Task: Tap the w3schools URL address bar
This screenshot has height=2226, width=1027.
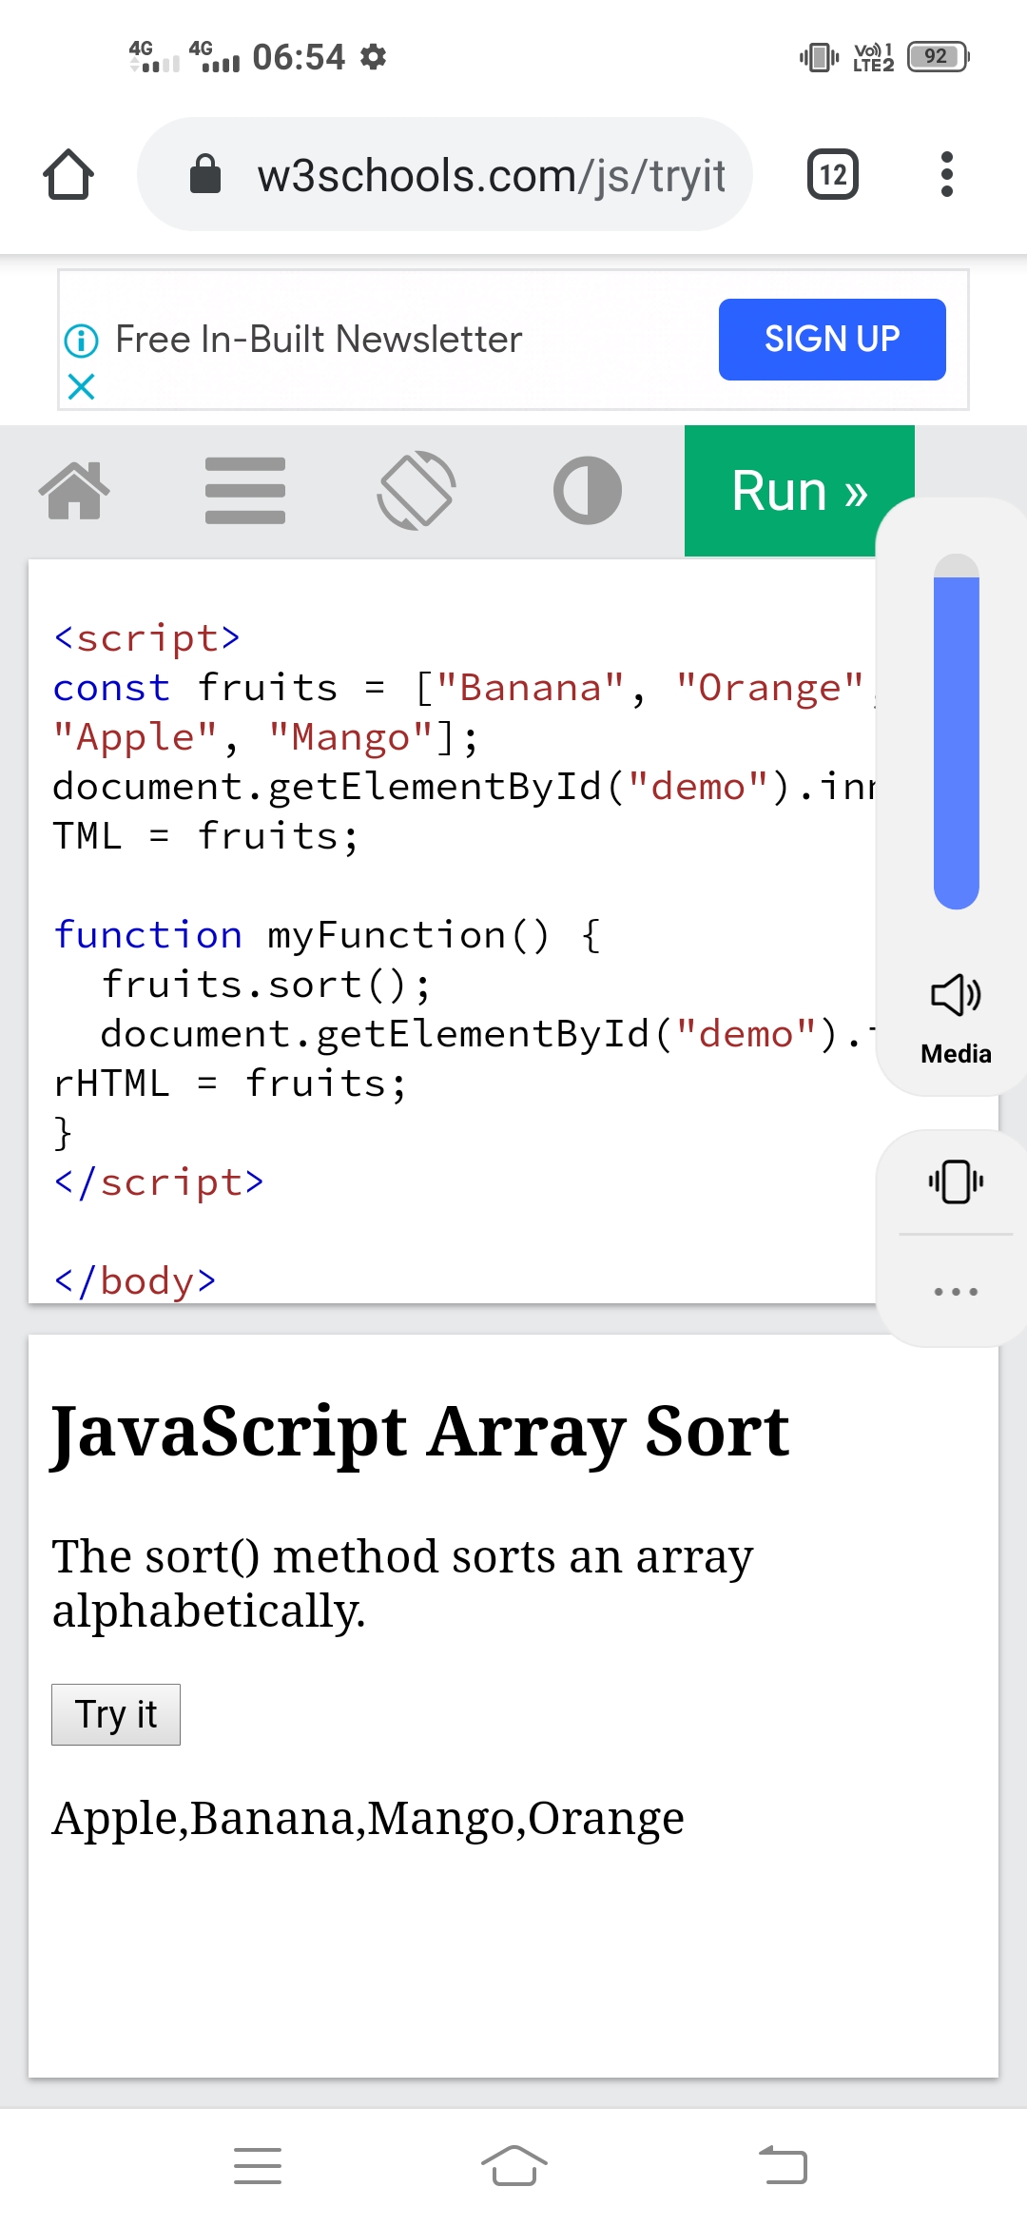Action: tap(490, 175)
